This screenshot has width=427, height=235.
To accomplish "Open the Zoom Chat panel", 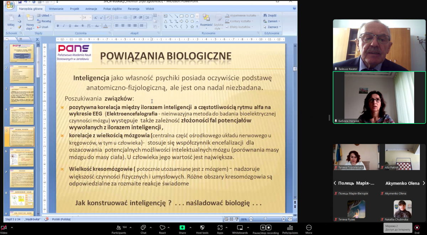I will point(143,228).
